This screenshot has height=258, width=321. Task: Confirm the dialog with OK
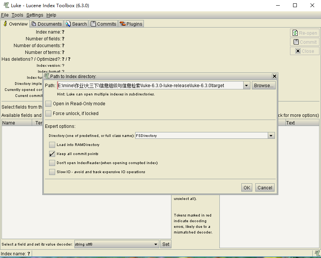click(x=247, y=188)
